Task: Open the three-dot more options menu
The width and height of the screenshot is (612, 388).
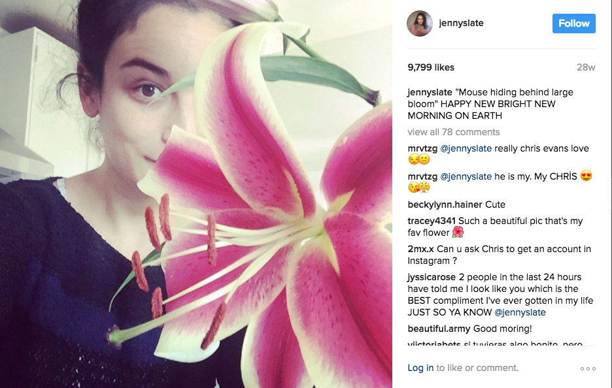Action: pyautogui.click(x=588, y=368)
